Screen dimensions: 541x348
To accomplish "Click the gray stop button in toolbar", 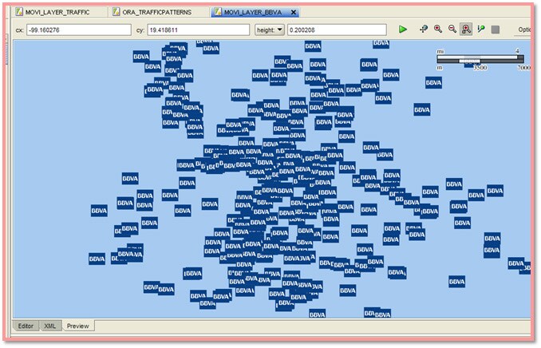I will (496, 30).
